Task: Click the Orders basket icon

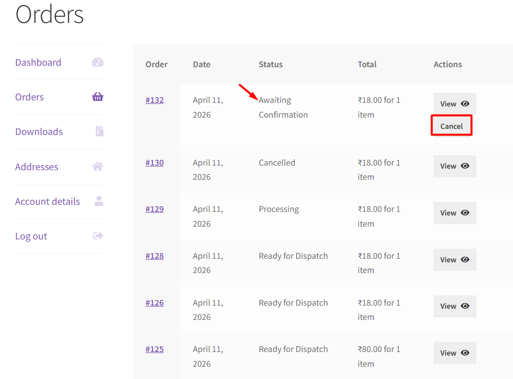Action: coord(97,97)
